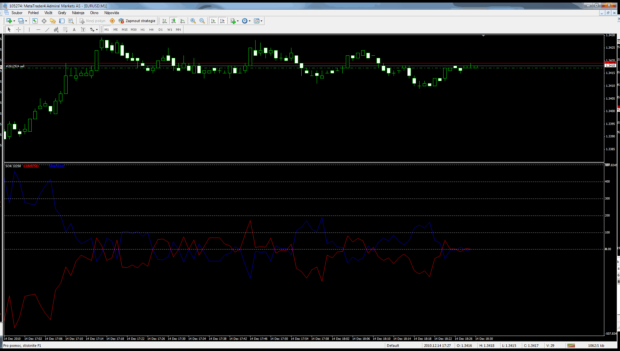Switch to candlestick chart mode
The image size is (620, 351).
[174, 21]
